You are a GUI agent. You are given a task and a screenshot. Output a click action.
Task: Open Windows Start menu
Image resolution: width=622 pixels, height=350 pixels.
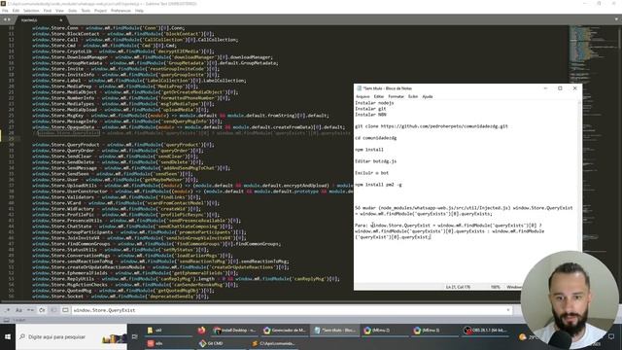pyautogui.click(x=8, y=336)
